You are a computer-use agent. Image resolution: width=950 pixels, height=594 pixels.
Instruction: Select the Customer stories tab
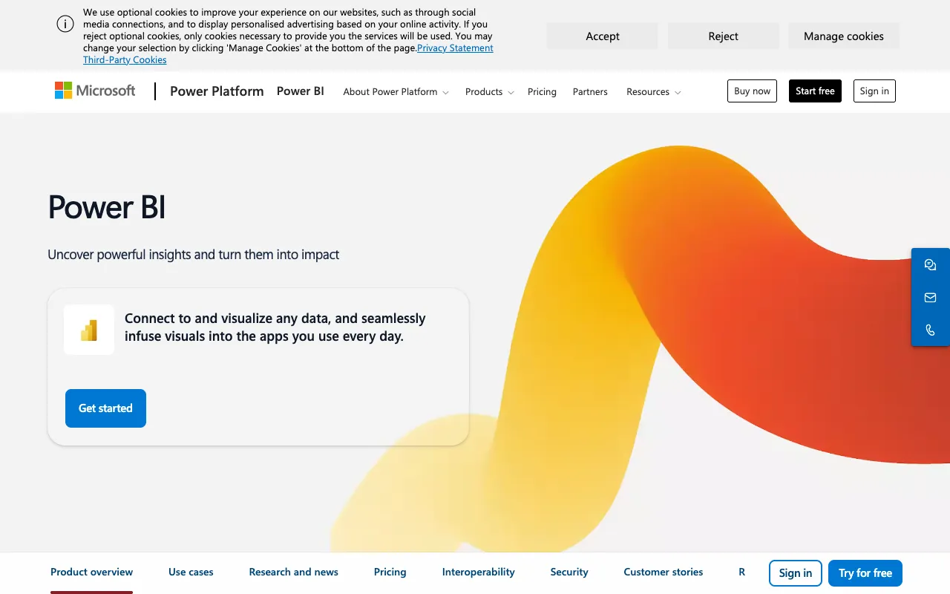[663, 572]
